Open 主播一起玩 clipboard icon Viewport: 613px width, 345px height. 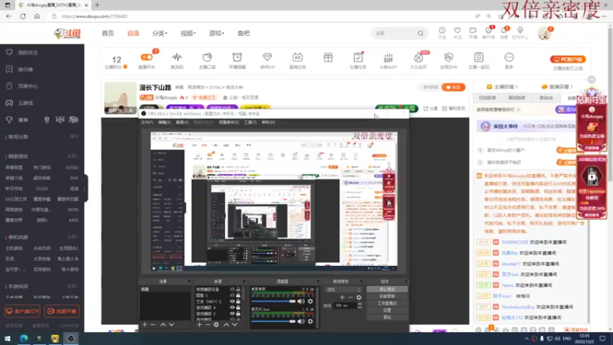(x=478, y=58)
